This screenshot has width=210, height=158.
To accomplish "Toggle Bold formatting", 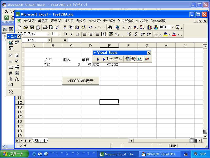I will click(x=65, y=34).
